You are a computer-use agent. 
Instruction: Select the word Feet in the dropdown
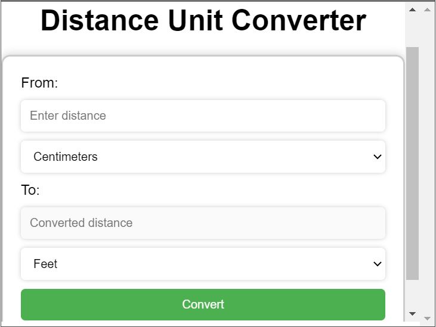coord(45,264)
